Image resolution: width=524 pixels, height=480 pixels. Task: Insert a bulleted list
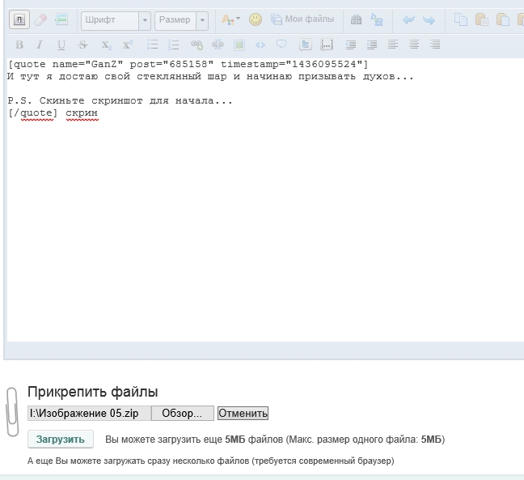[x=153, y=45]
